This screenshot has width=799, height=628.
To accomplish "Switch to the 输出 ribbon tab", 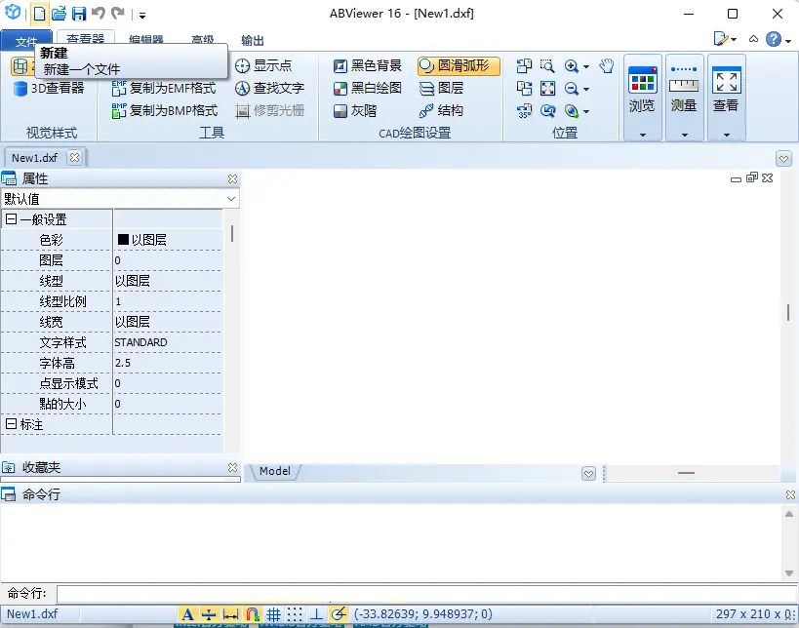I will 253,40.
